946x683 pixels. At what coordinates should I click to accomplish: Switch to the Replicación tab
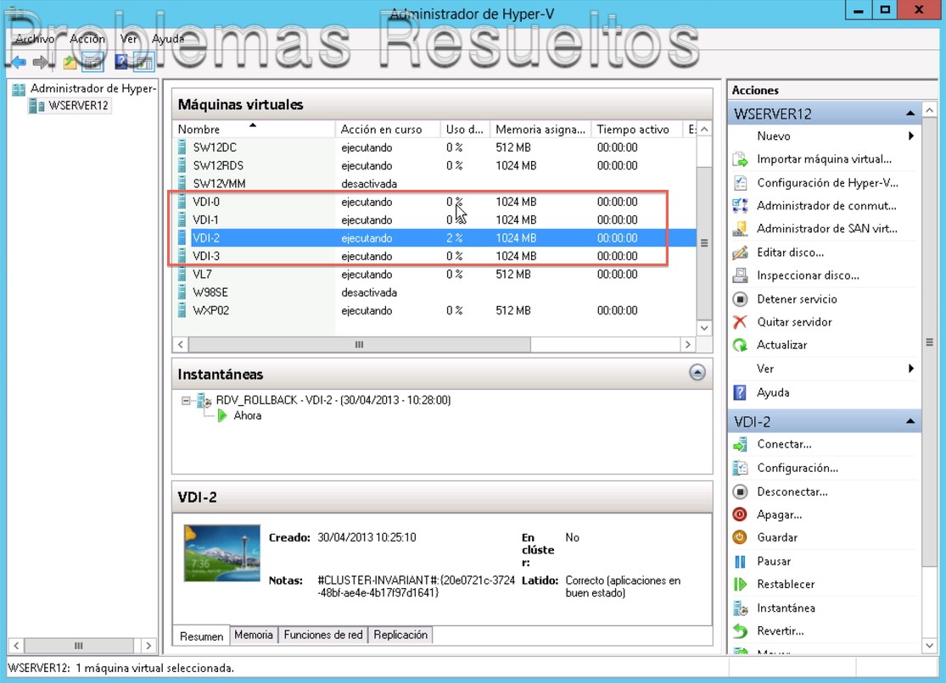click(400, 635)
